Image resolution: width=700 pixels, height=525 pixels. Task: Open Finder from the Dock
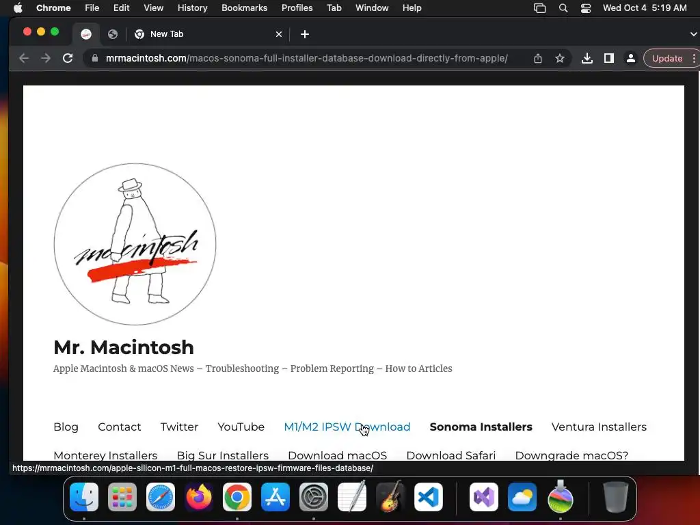84,497
